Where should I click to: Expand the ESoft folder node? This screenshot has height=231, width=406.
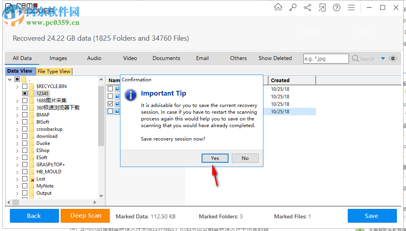[x=17, y=158]
